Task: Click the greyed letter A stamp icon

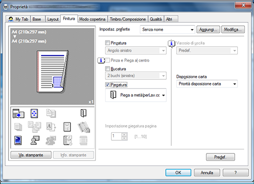Action: click(x=51, y=127)
